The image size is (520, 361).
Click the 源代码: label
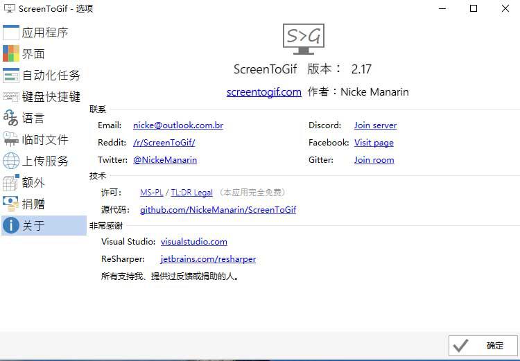(x=115, y=209)
